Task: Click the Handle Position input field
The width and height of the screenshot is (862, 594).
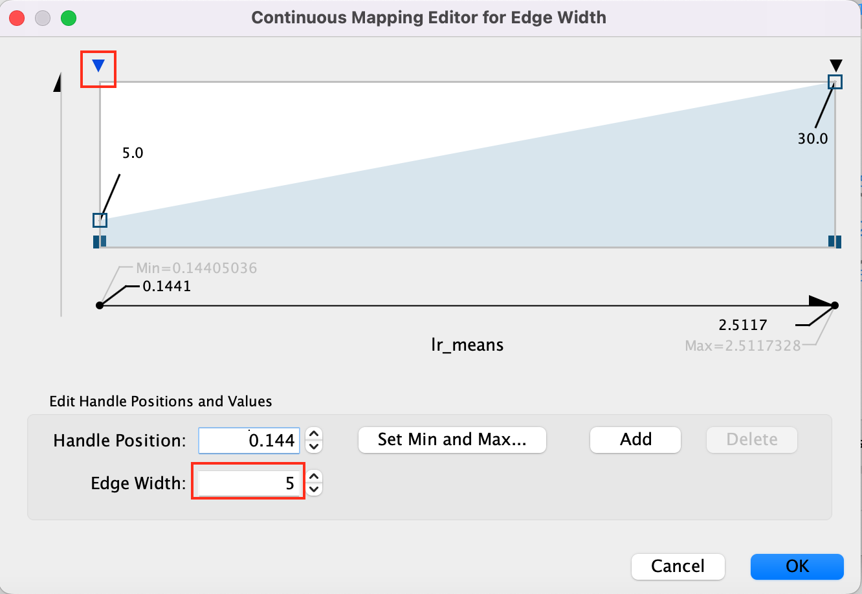Action: pos(249,441)
